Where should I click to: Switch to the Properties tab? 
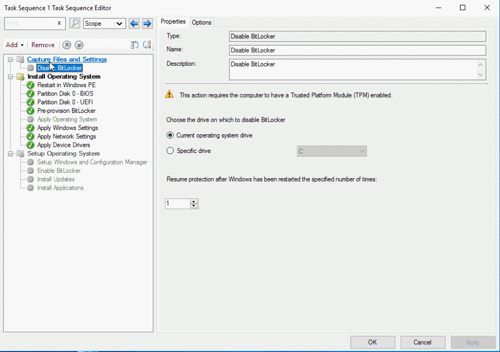point(173,22)
